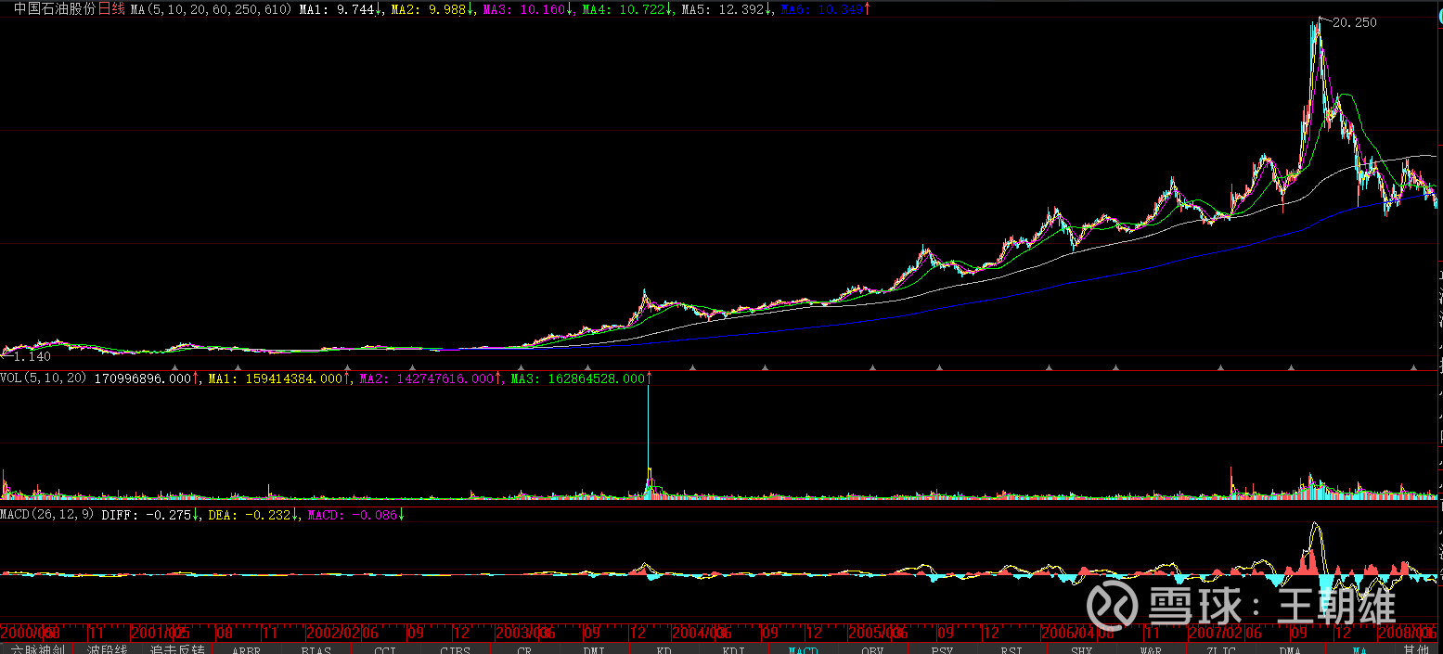The height and width of the screenshot is (654, 1443).
Task: Click the 2002/02 date on time axis
Action: click(x=332, y=632)
